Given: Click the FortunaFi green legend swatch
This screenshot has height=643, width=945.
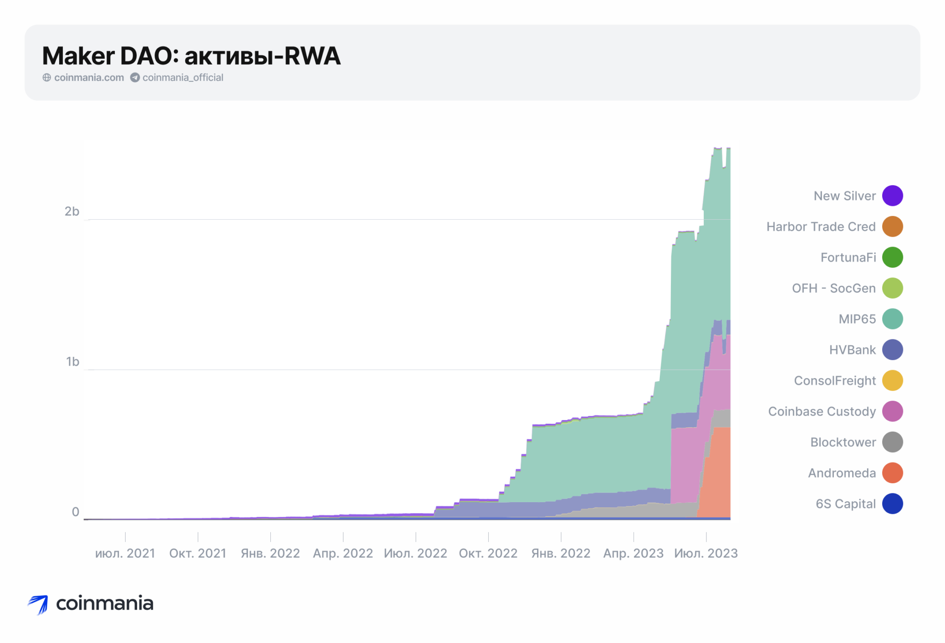Looking at the screenshot, I should point(892,257).
